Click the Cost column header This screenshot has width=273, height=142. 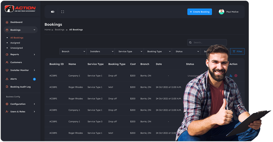click(133, 64)
